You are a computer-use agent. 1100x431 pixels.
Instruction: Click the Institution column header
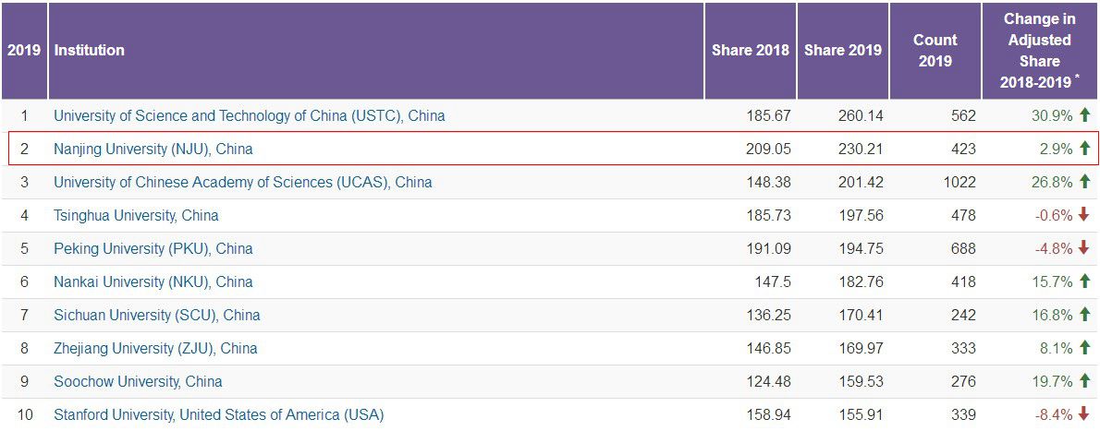click(90, 51)
